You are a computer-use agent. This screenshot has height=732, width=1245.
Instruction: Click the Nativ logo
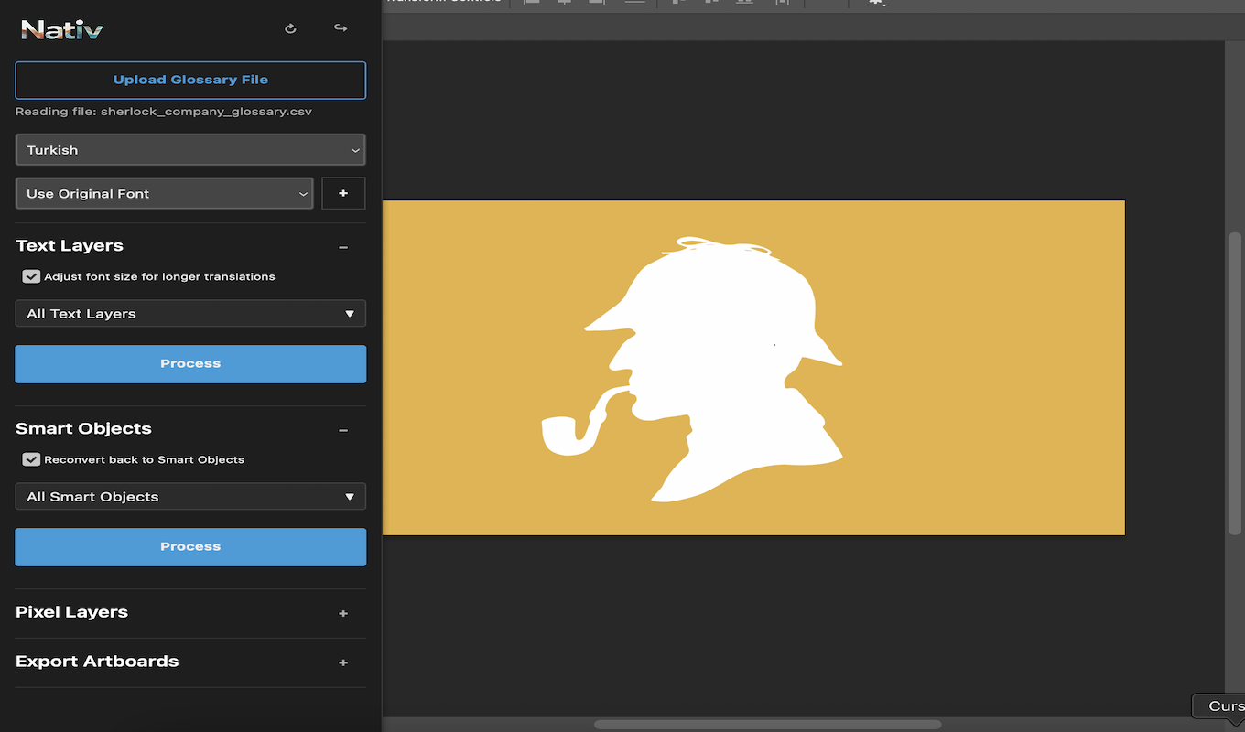point(62,30)
